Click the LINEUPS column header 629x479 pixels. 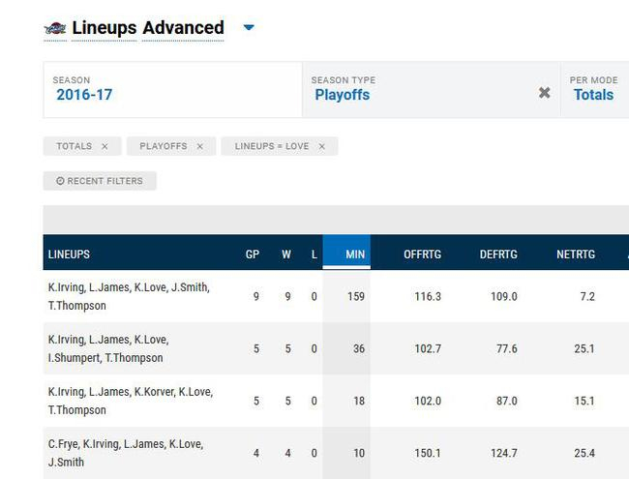(69, 254)
